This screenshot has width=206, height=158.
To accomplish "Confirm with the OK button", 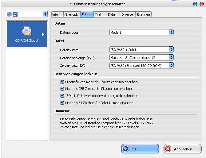I will pyautogui.click(x=140, y=149).
